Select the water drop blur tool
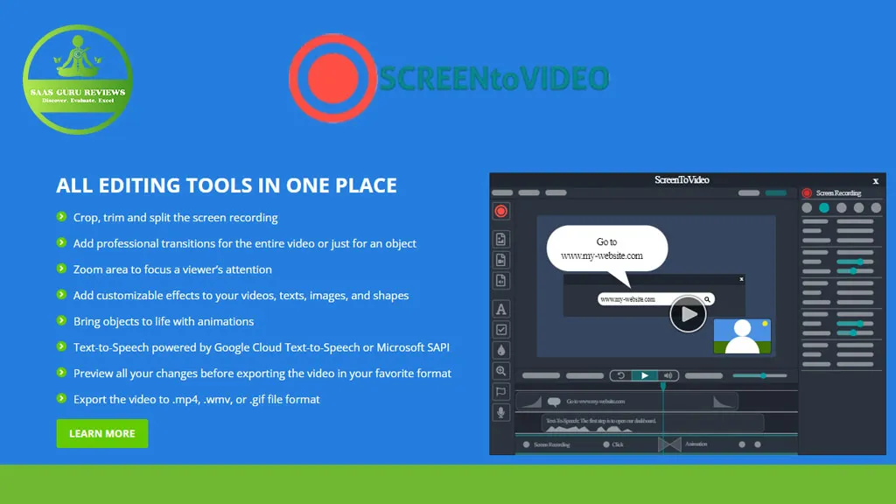This screenshot has height=504, width=896. pyautogui.click(x=501, y=350)
